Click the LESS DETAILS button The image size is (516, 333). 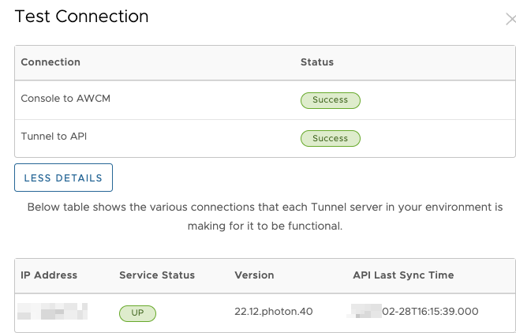click(63, 178)
